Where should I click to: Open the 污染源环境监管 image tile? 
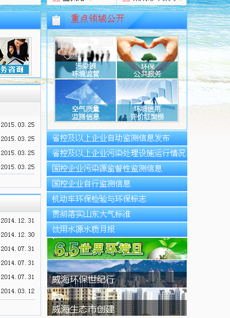click(85, 58)
